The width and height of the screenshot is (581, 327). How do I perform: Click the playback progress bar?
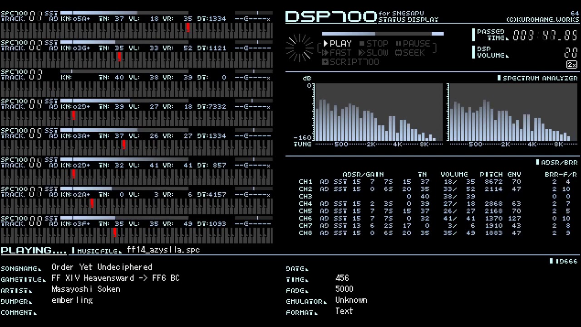[383, 34]
